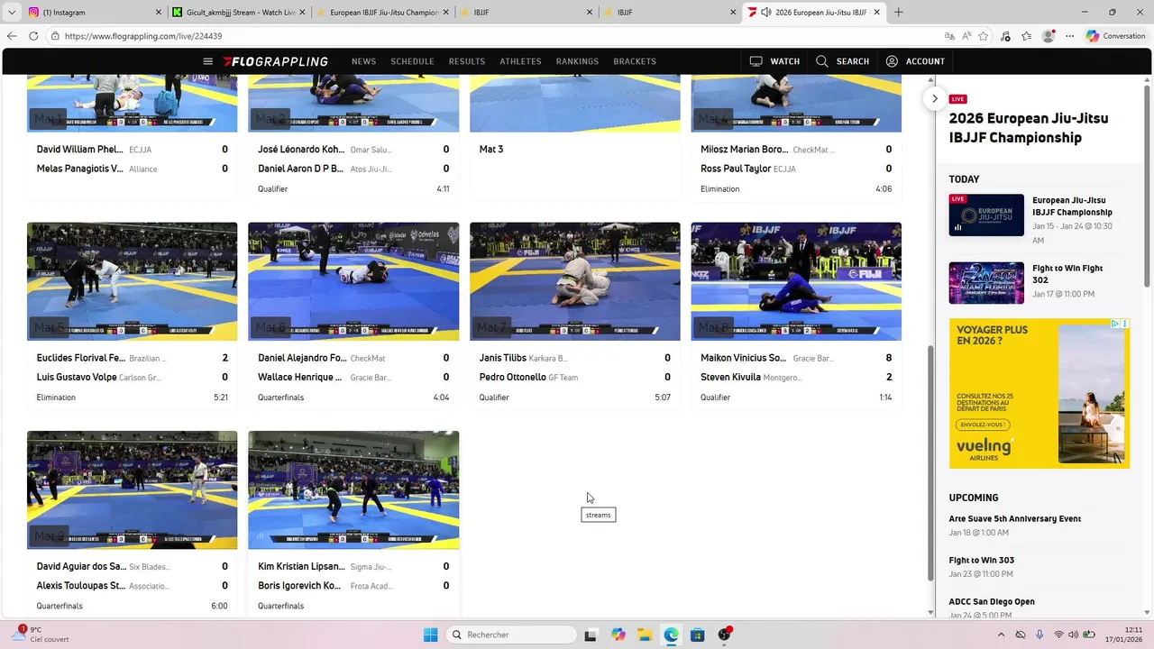Close the Instagram tab
This screenshot has width=1154, height=649.
click(159, 13)
